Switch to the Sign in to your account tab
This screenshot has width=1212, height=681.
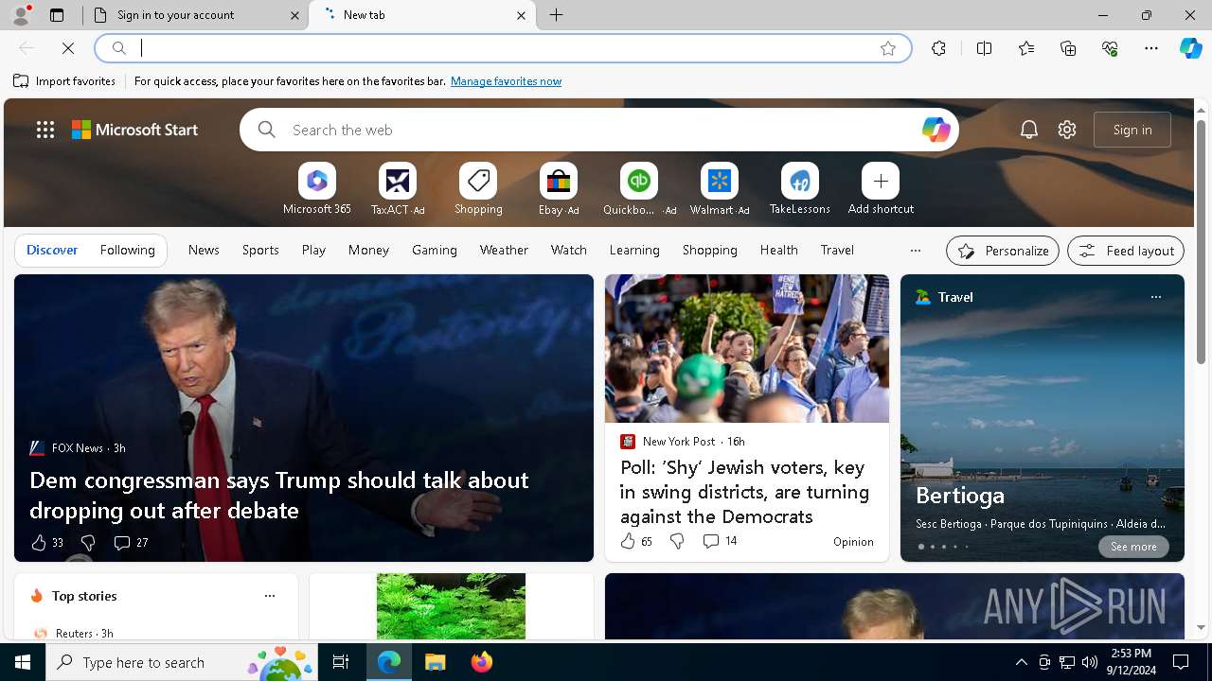point(196,15)
